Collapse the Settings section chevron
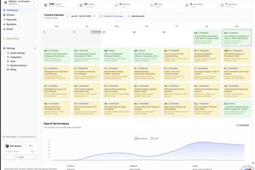This screenshot has width=255, height=170. click(x=35, y=48)
